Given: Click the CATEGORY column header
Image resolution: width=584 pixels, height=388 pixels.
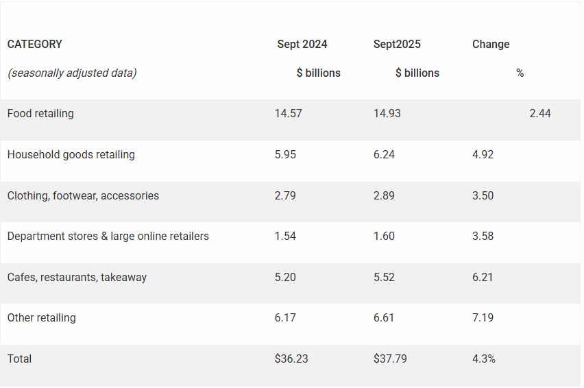Looking at the screenshot, I should pos(35,45).
